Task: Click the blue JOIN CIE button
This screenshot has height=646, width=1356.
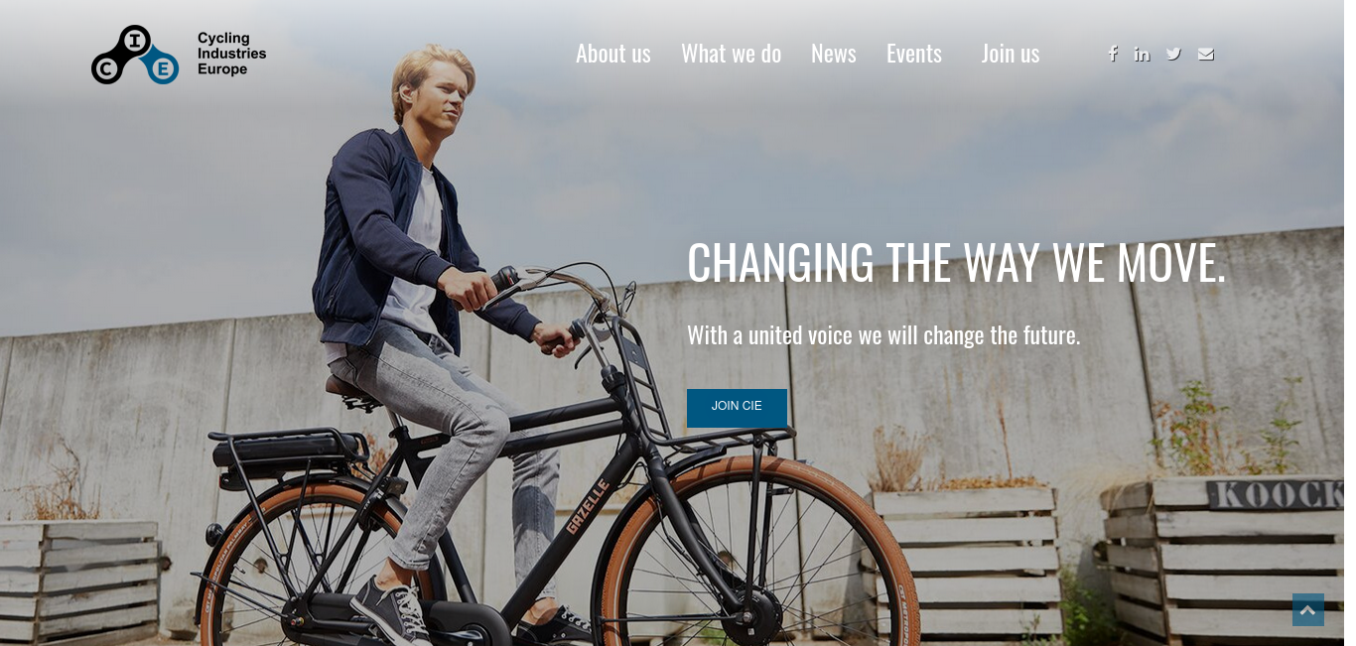Action: coord(737,408)
